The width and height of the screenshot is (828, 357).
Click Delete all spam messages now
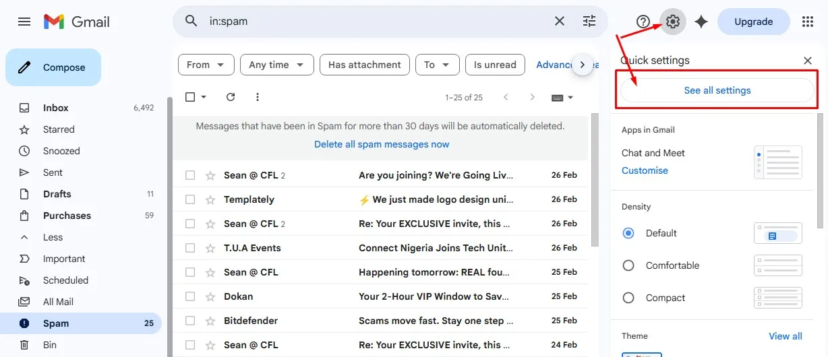point(382,144)
